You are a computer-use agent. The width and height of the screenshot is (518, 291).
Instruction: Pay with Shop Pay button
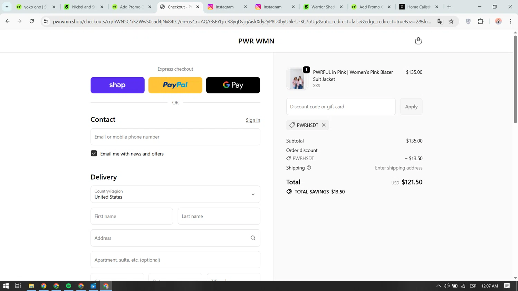pos(117,85)
